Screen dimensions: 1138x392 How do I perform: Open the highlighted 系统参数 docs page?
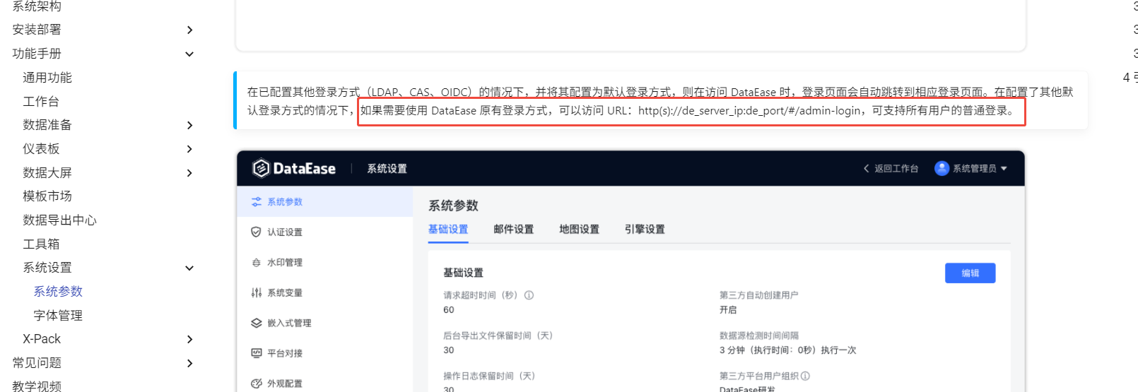[x=58, y=292]
